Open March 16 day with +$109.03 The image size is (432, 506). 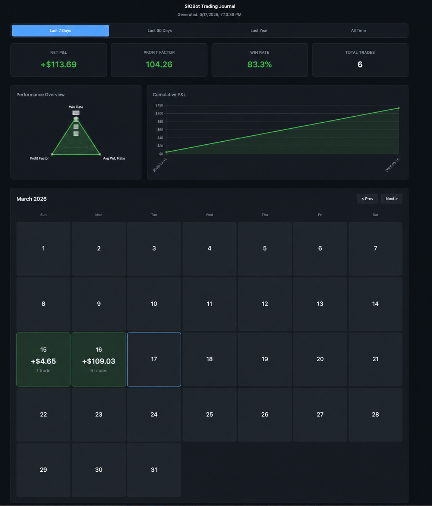[99, 359]
